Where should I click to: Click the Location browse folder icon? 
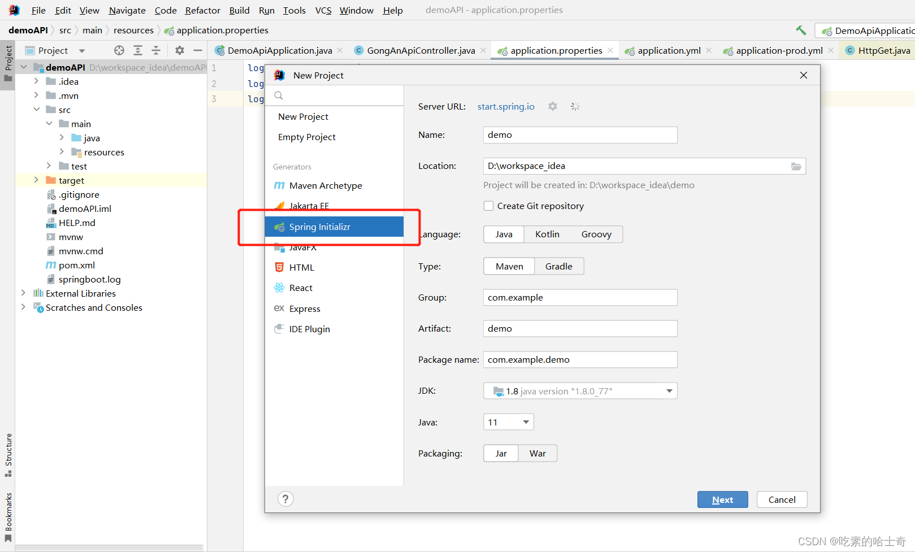(796, 166)
